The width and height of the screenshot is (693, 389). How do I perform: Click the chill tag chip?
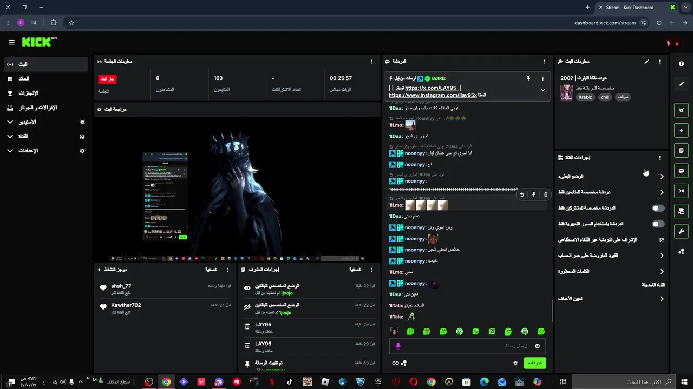pyautogui.click(x=605, y=97)
